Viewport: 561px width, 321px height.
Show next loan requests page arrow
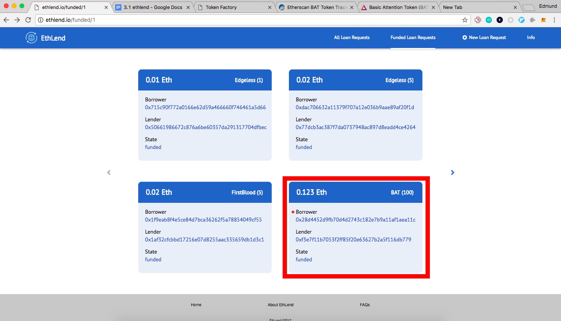coord(452,172)
